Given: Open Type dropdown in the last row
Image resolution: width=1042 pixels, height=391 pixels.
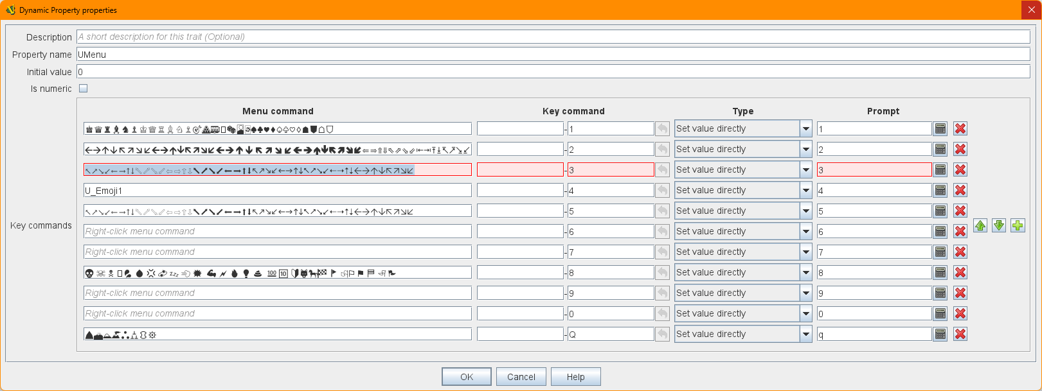Looking at the screenshot, I should [x=805, y=334].
